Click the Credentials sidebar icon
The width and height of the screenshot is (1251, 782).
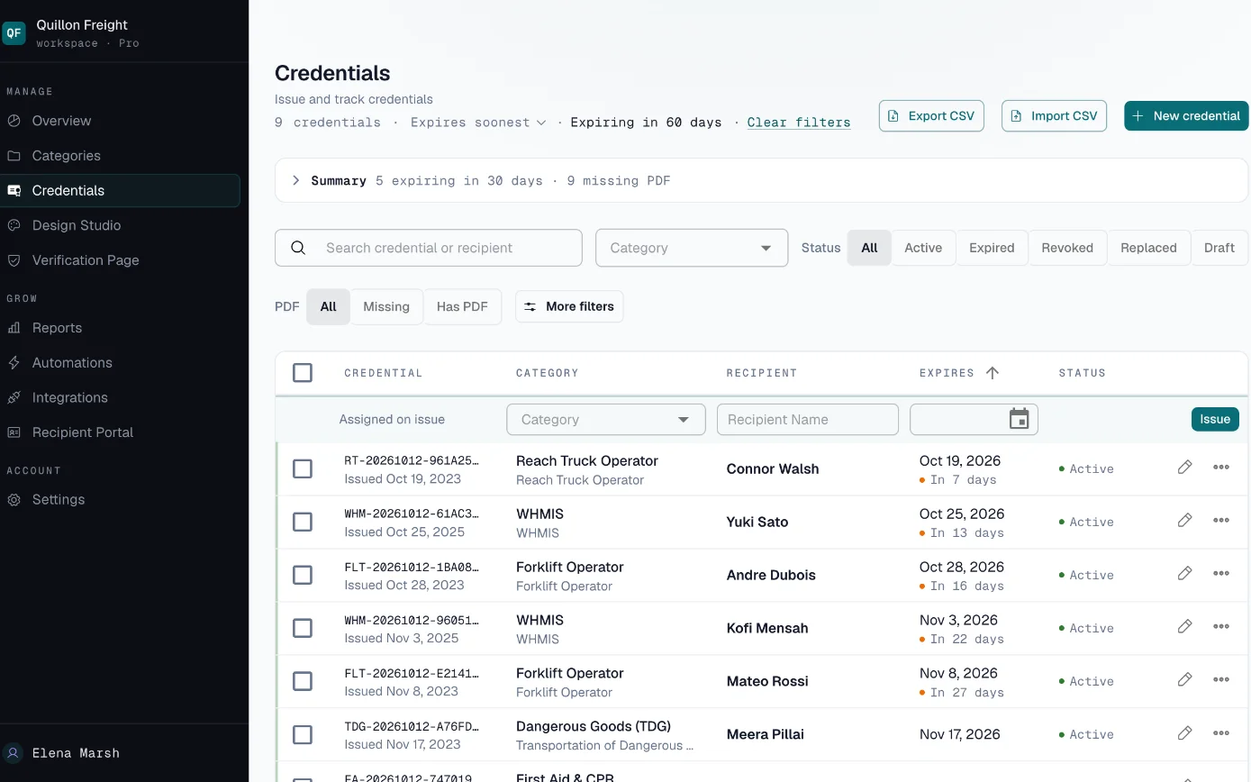point(14,191)
